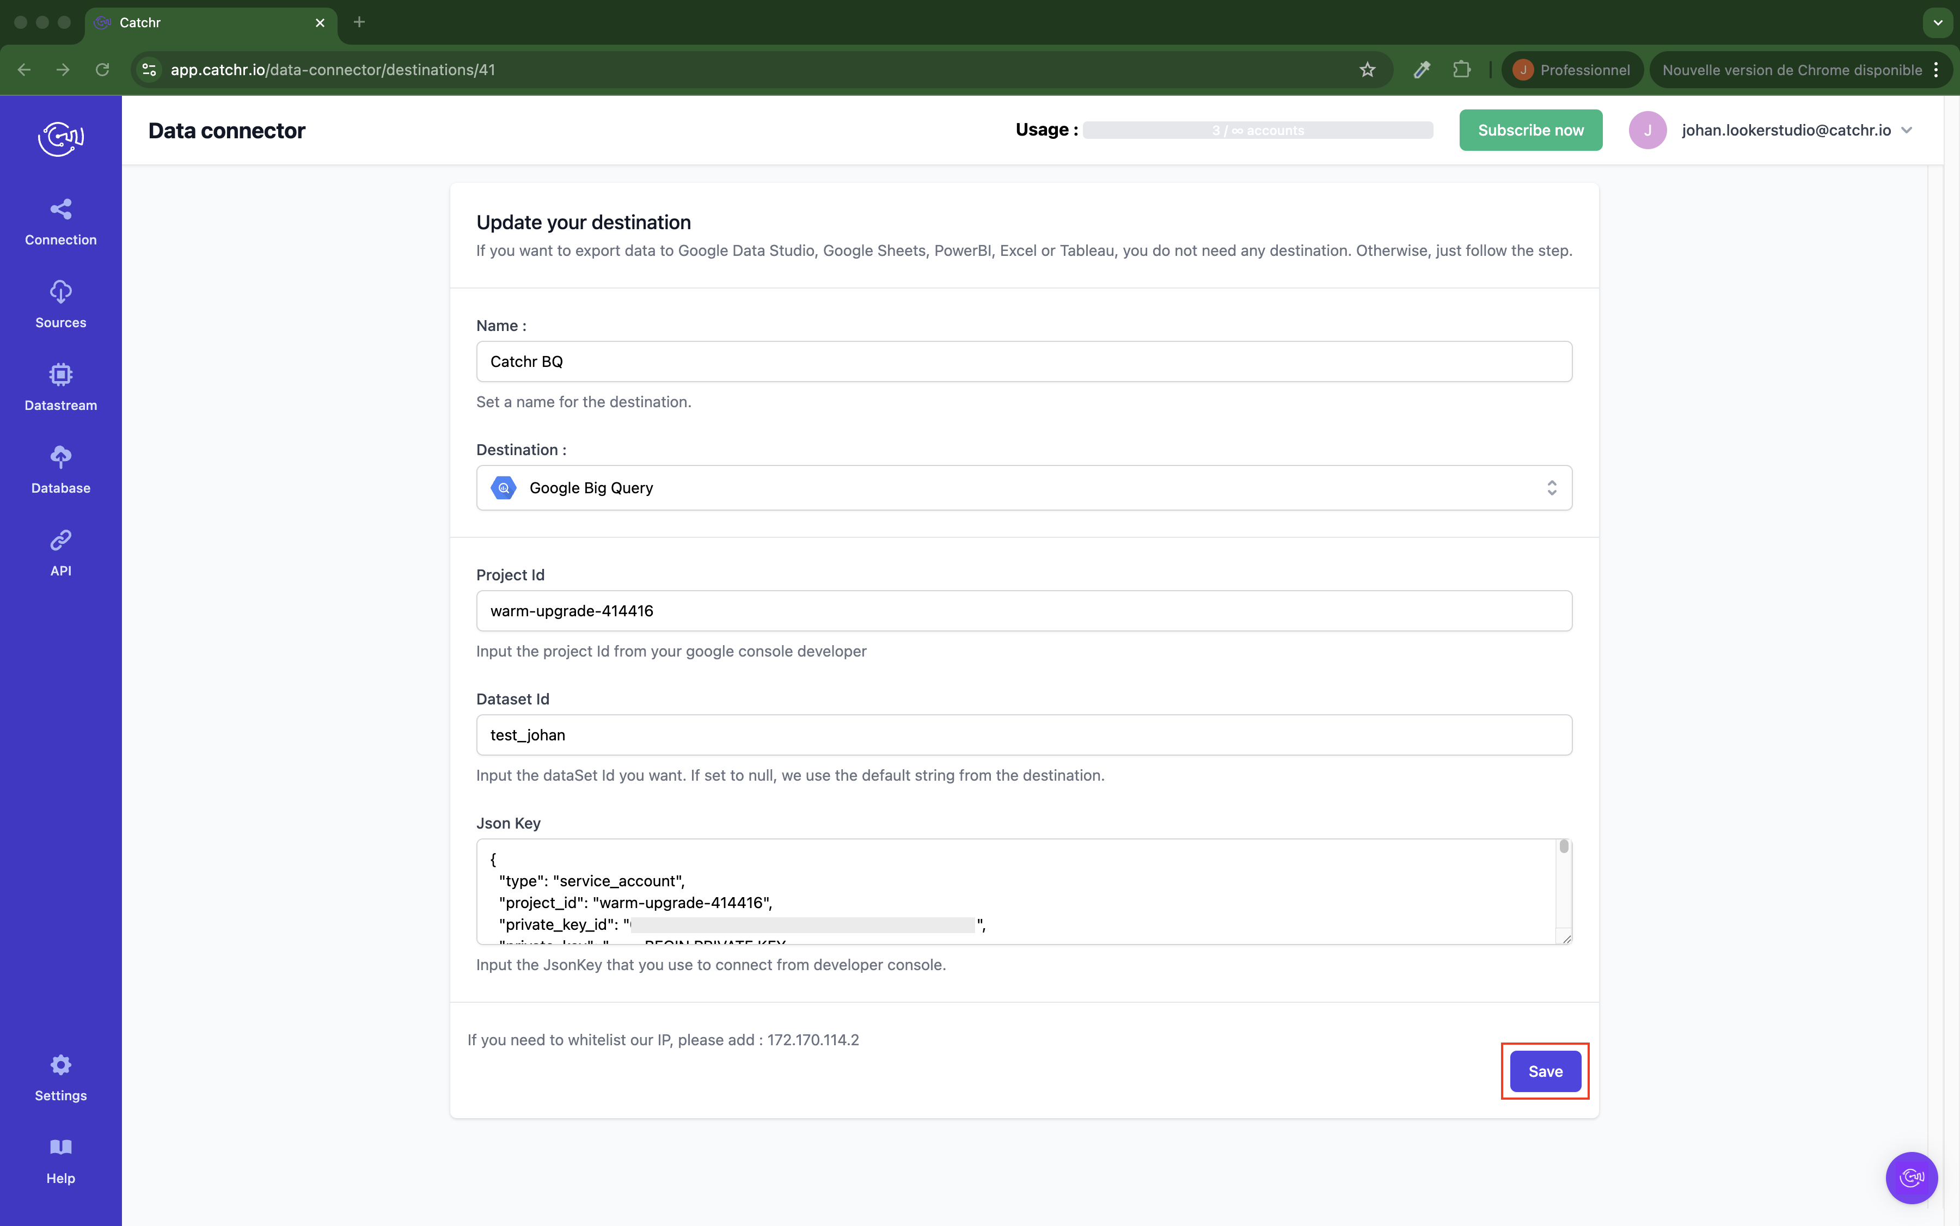Open the Connection section
The width and height of the screenshot is (1960, 1226).
pyautogui.click(x=61, y=222)
